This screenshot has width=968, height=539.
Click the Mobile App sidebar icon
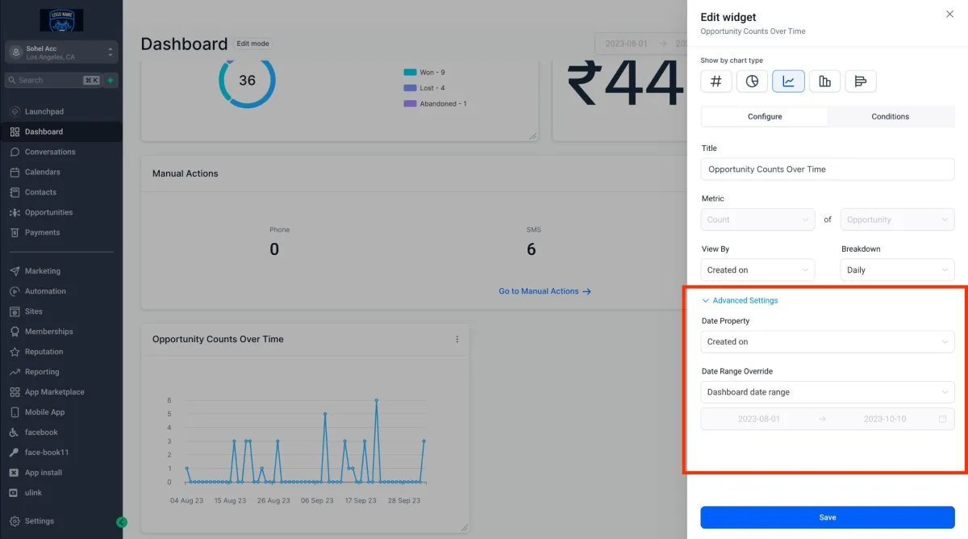[15, 412]
